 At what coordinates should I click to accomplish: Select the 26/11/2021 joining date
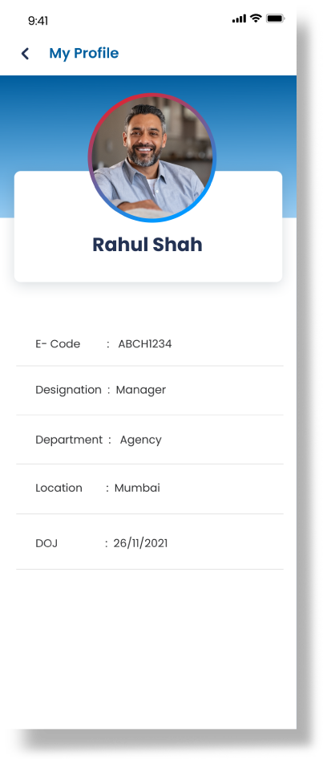141,544
